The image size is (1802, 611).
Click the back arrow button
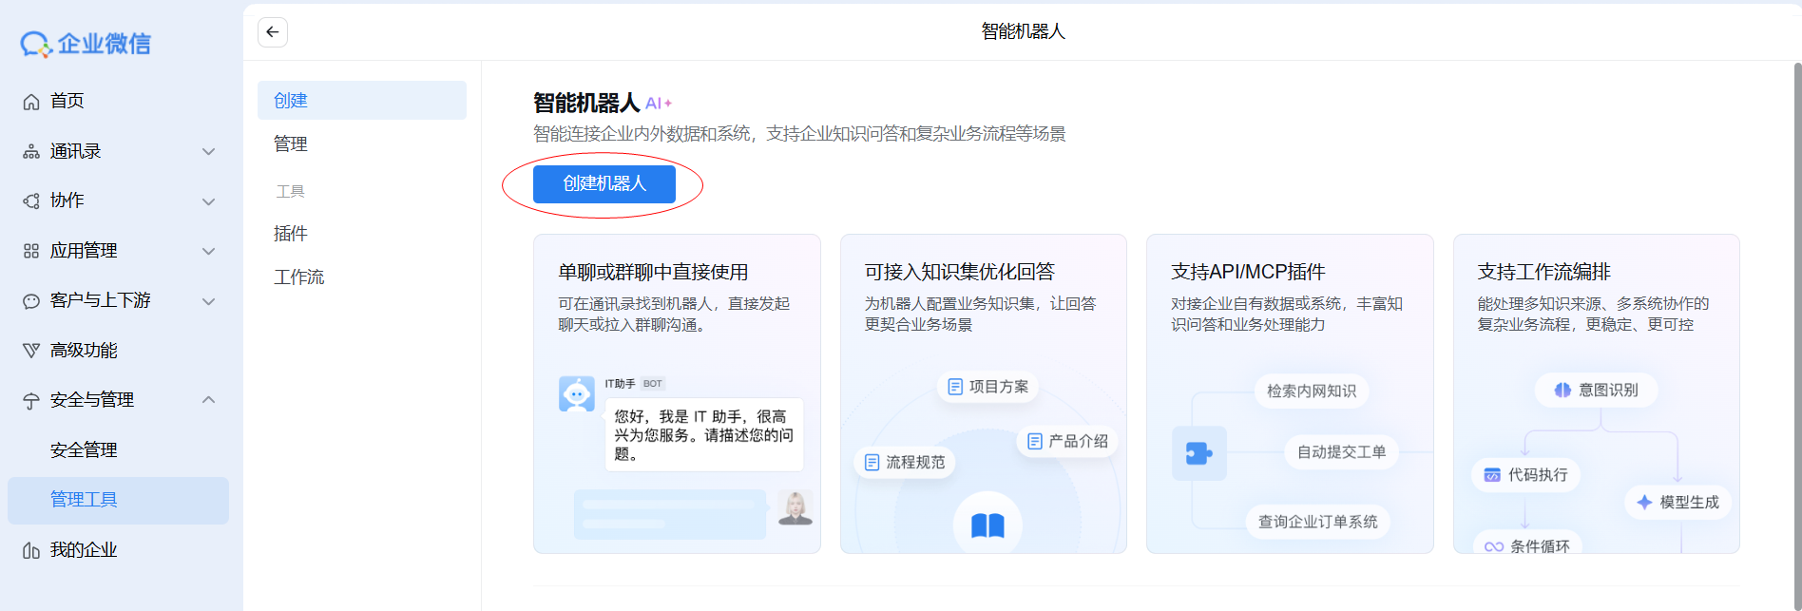(x=273, y=32)
